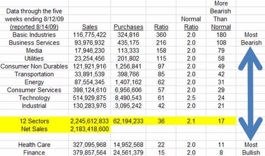265x156 pixels.
Task: Click the Most Bearish text label
Action: (x=250, y=39)
